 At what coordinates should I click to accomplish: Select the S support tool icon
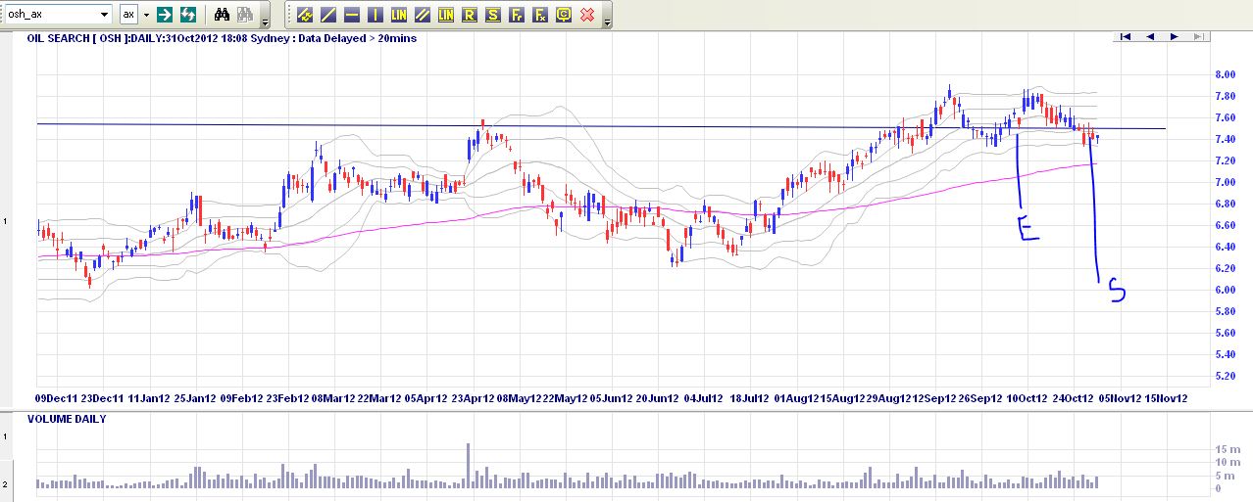pyautogui.click(x=493, y=15)
